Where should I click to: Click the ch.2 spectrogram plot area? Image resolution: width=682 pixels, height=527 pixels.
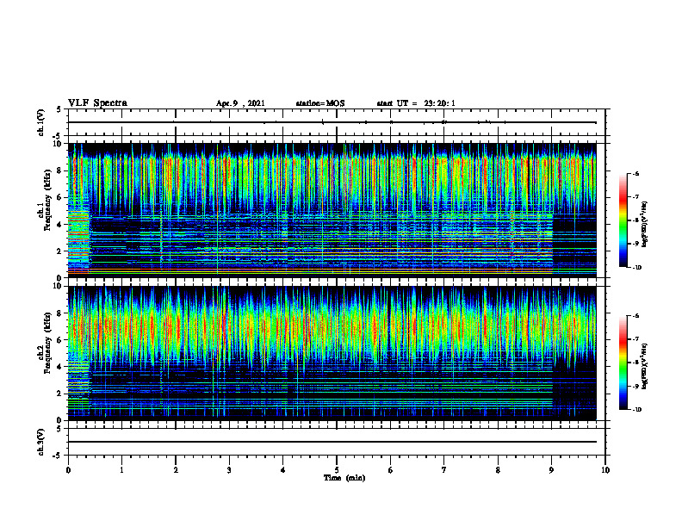[332, 353]
